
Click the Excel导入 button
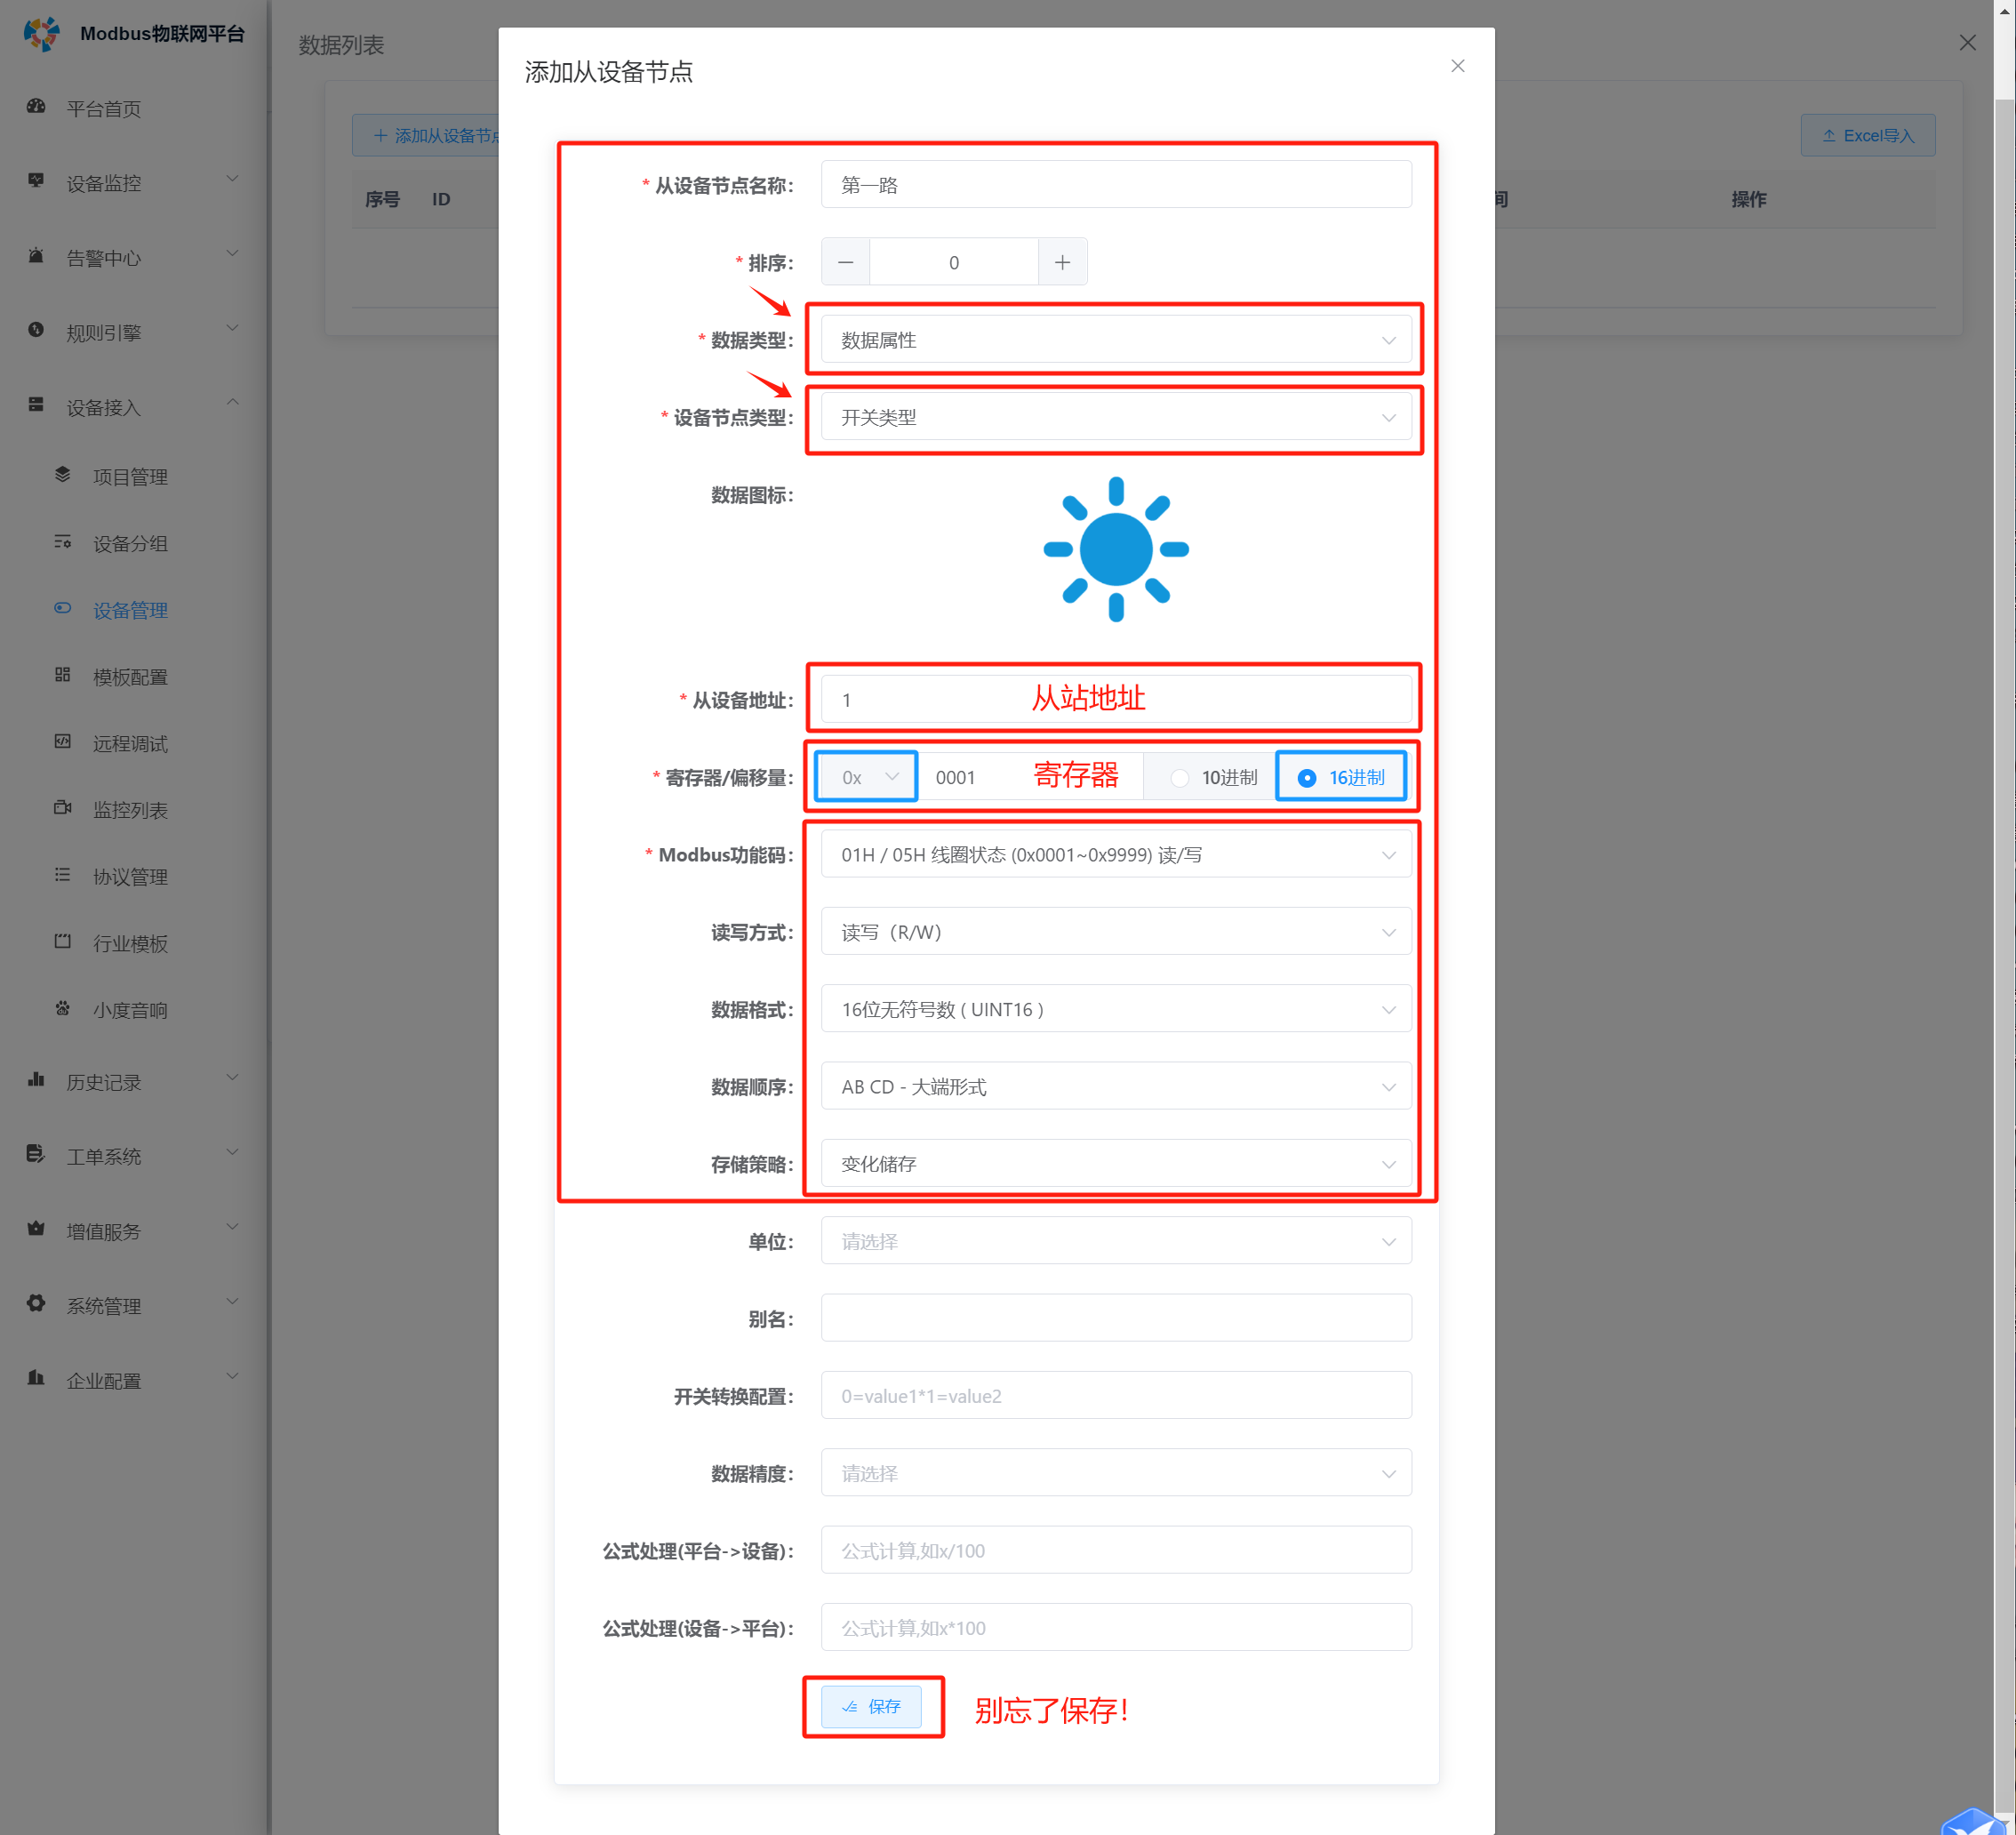pyautogui.click(x=1867, y=135)
